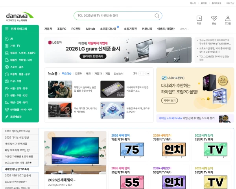Select the 가전·TV category icon

tap(7, 46)
